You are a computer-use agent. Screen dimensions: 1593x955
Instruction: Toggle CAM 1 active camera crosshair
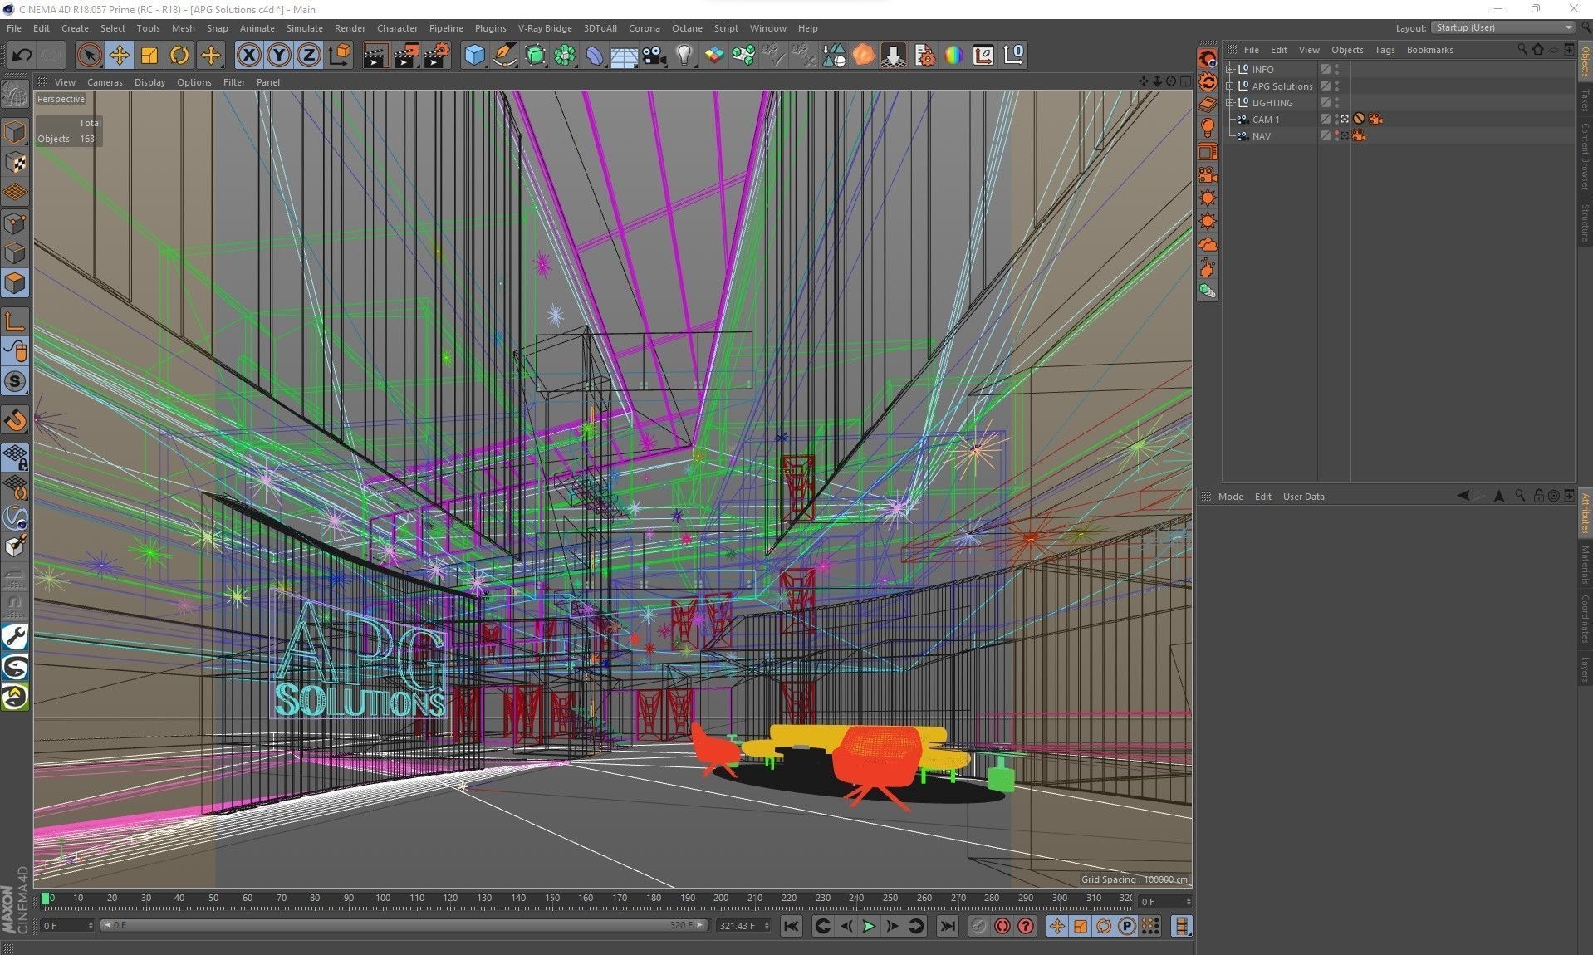tap(1345, 120)
